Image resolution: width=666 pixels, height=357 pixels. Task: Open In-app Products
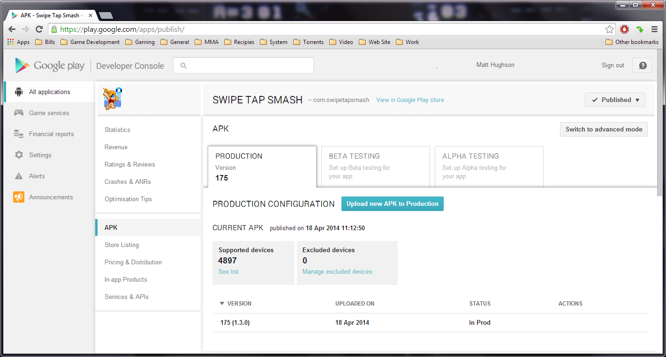tap(126, 279)
